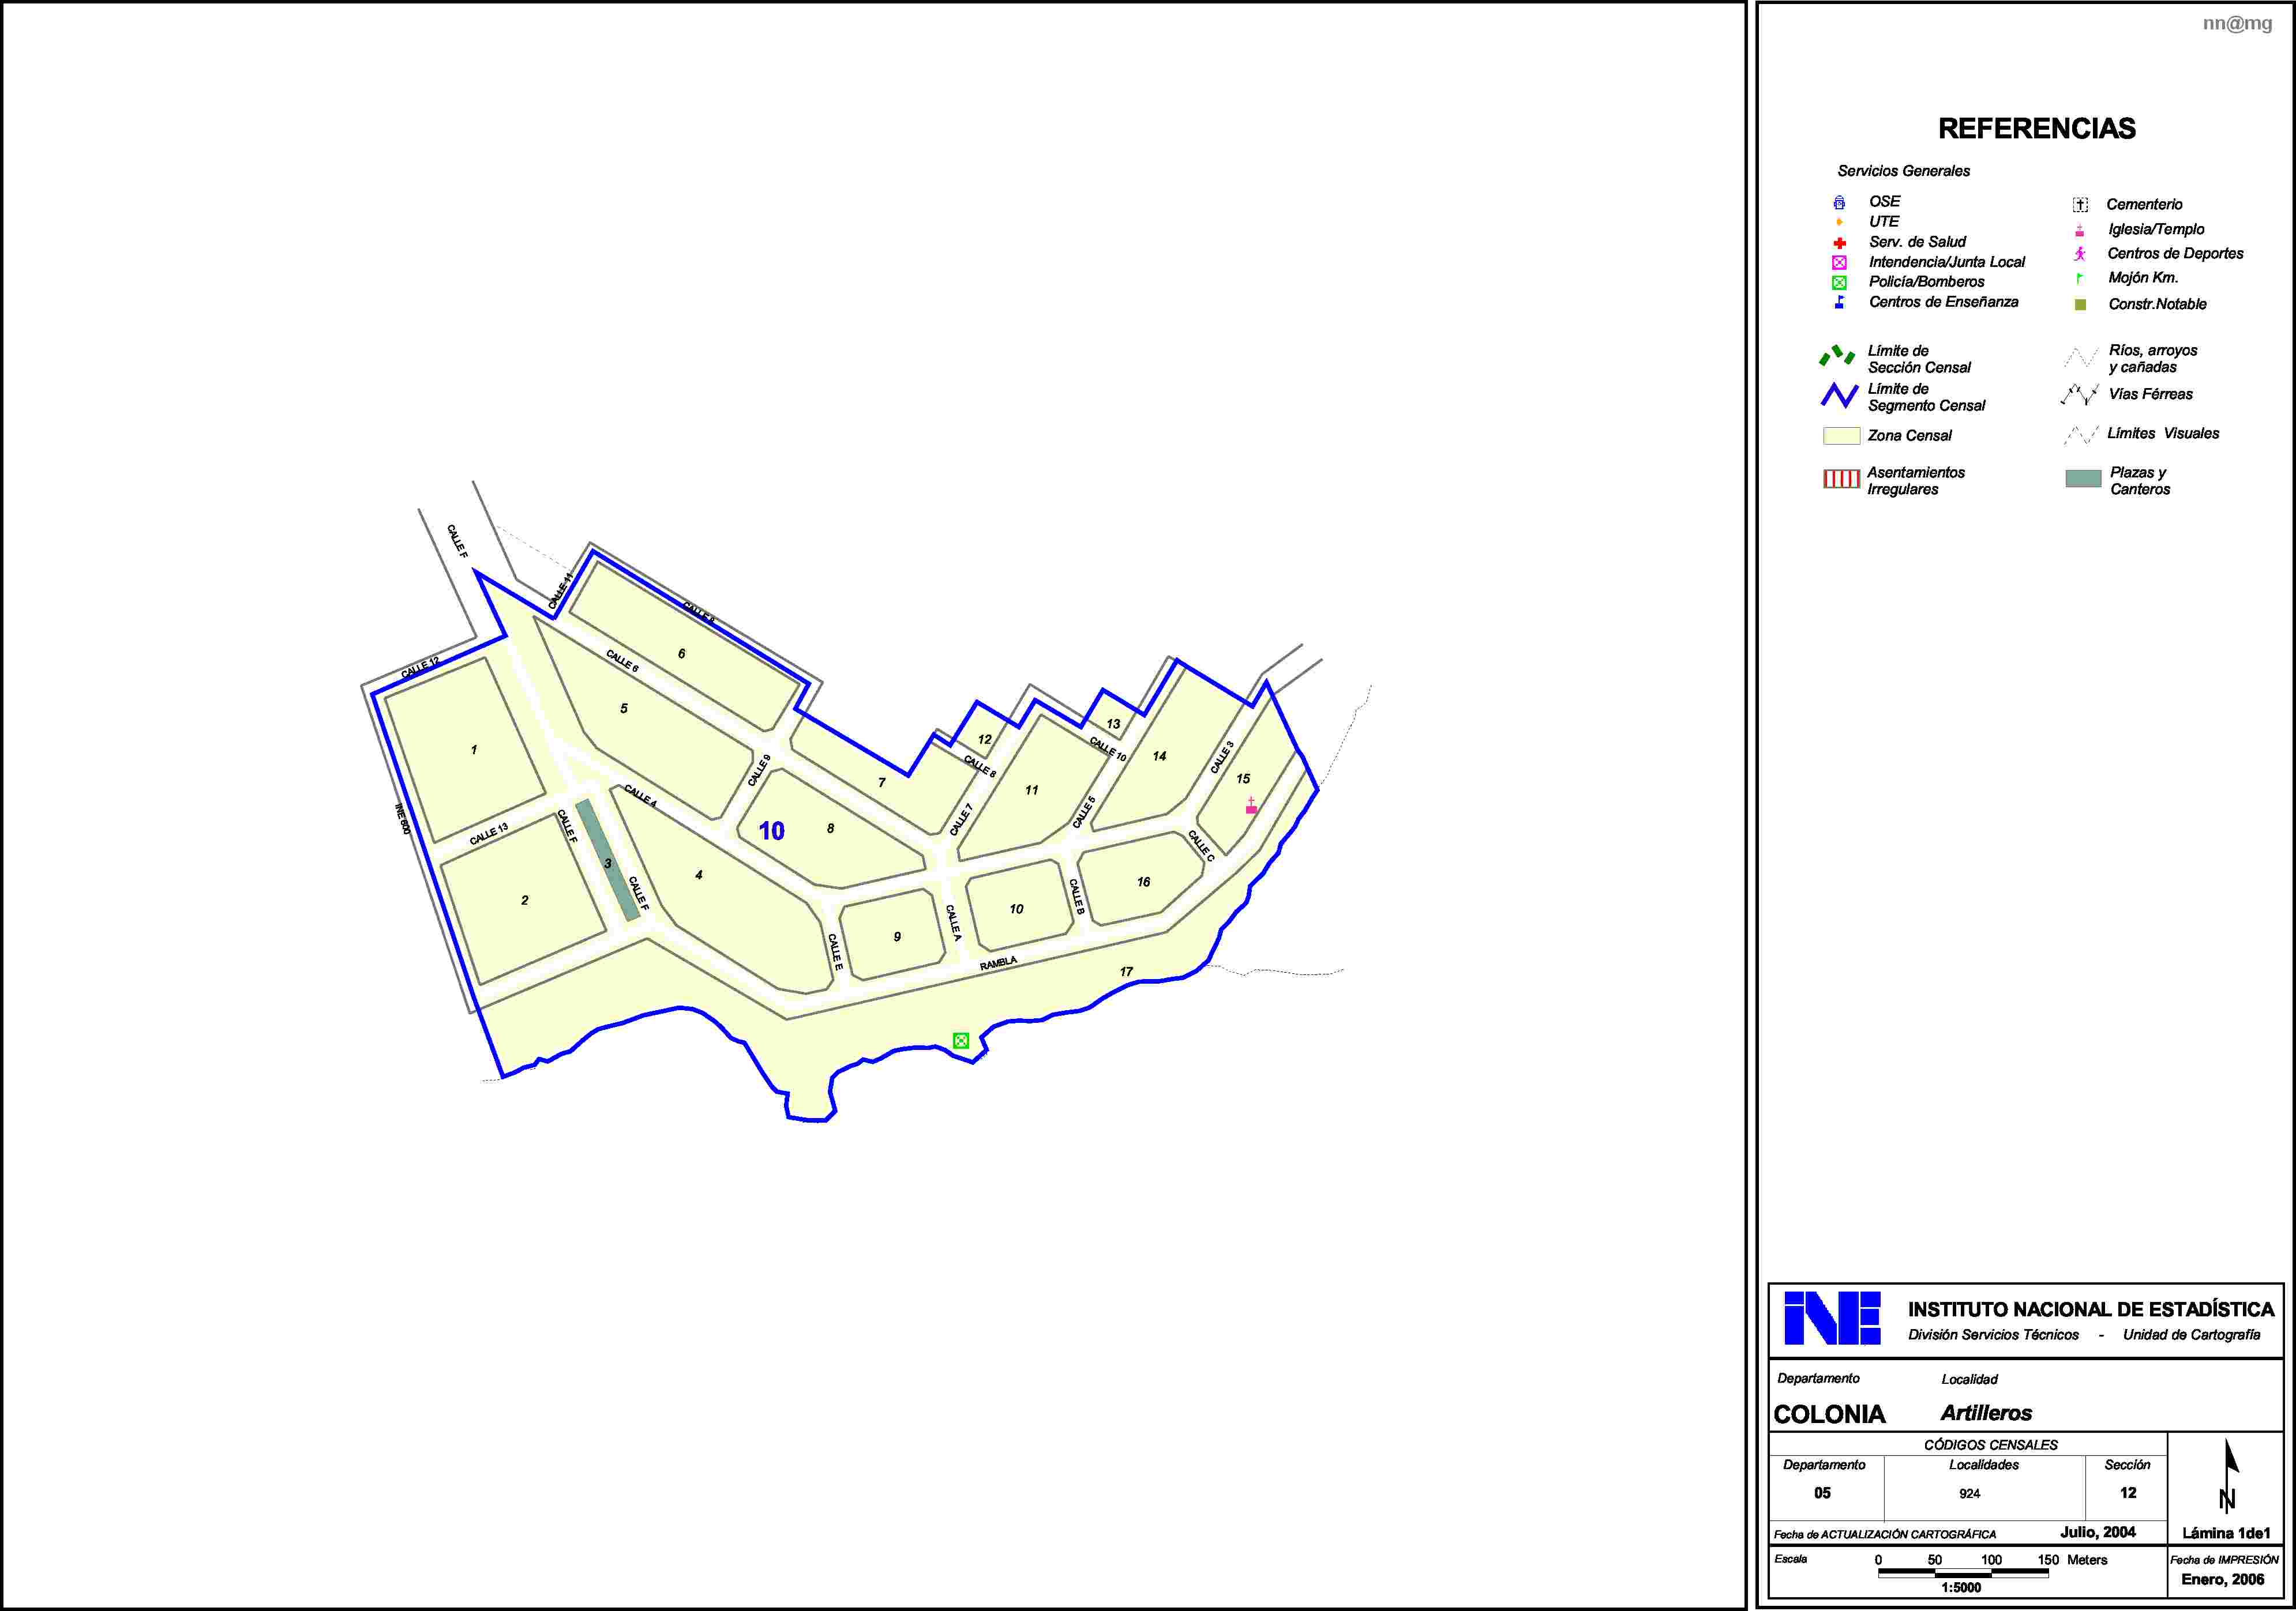Click the Servicios Generales subheading
Viewport: 2296px width, 1611px height.
[x=1904, y=171]
